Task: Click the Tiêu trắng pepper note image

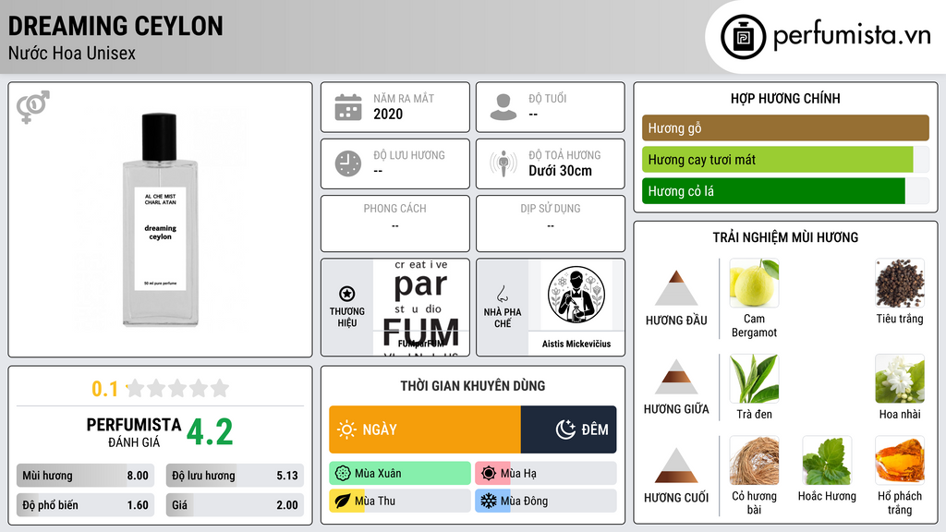Action: click(900, 283)
